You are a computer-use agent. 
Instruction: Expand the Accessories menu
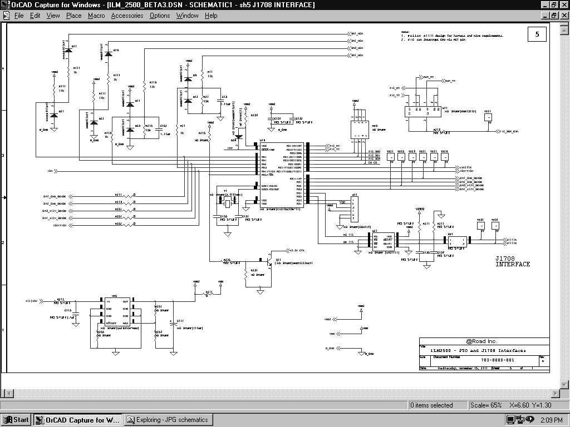127,16
